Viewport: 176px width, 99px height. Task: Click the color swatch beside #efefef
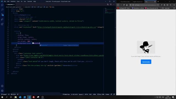point(33,43)
